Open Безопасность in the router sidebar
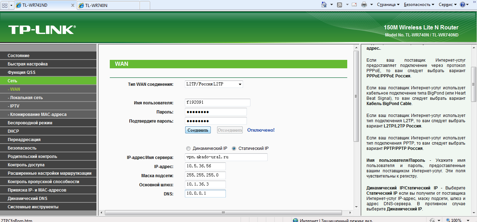 (48, 148)
